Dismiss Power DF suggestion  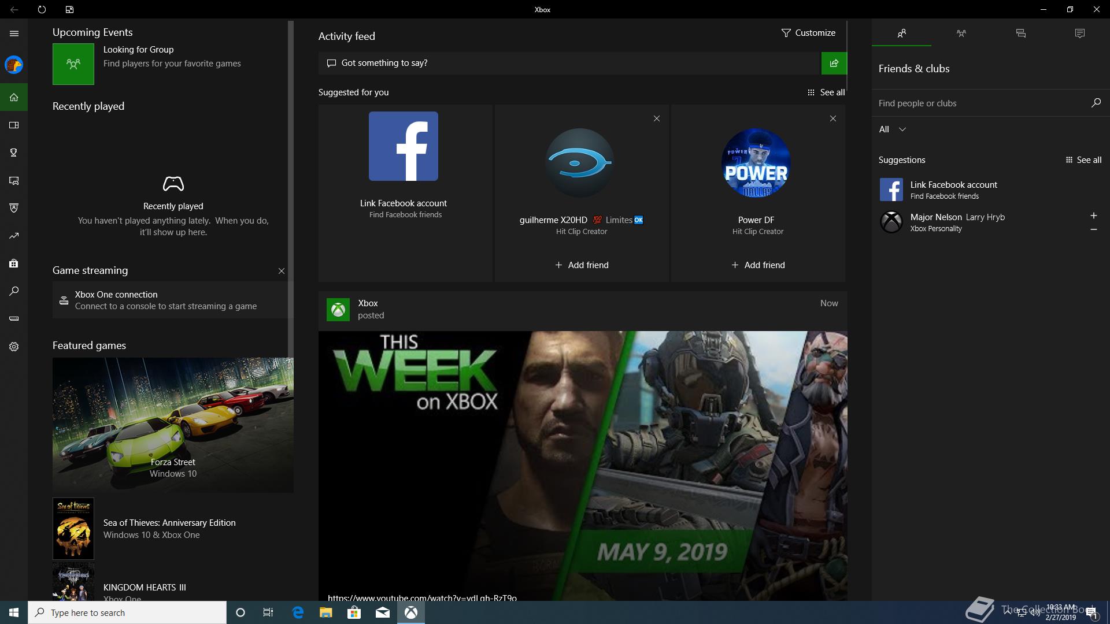832,118
